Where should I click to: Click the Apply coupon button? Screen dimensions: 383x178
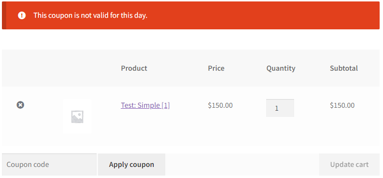click(132, 165)
